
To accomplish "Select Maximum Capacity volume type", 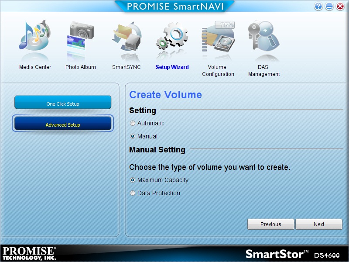I will [x=133, y=180].
